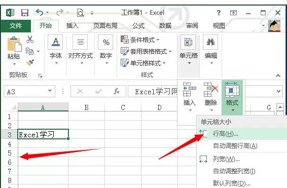This screenshot has height=188, width=287.
Task: Select column A header
Action: 43,107
